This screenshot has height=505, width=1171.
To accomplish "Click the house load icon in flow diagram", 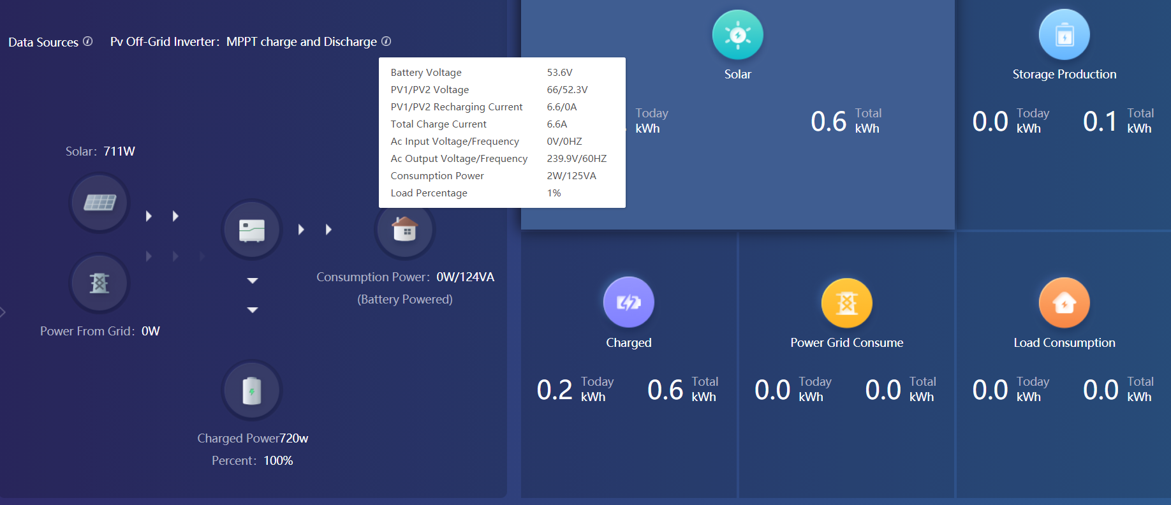I will 404,230.
